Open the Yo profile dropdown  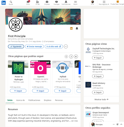92,3
